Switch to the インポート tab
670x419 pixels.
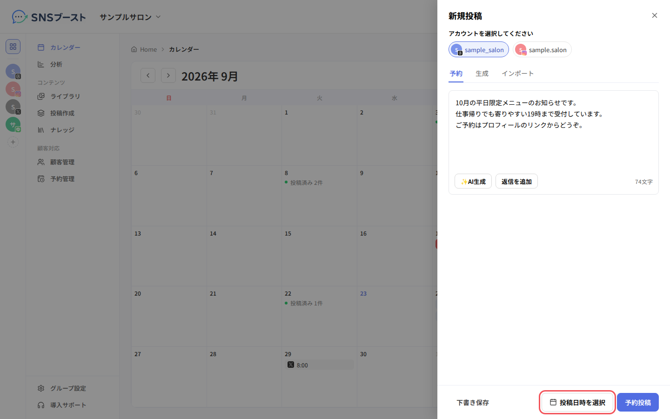517,74
